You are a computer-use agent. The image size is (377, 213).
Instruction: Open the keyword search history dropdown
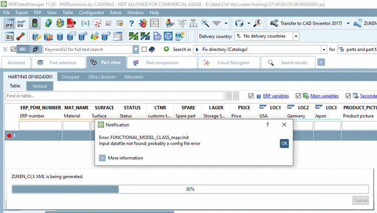136,49
